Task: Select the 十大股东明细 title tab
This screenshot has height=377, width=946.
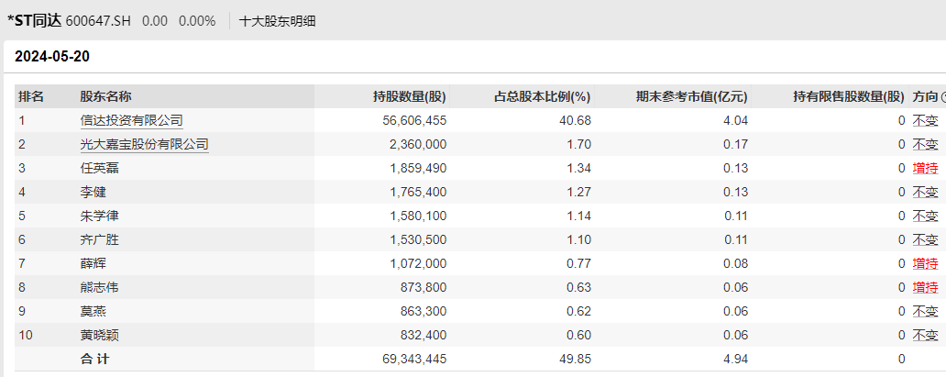Action: [x=277, y=20]
